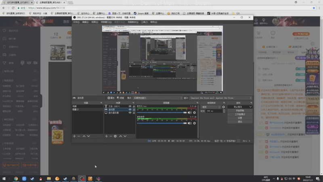Select 场景 2 in the scenes list
This screenshot has width=323, height=182.
point(87,110)
